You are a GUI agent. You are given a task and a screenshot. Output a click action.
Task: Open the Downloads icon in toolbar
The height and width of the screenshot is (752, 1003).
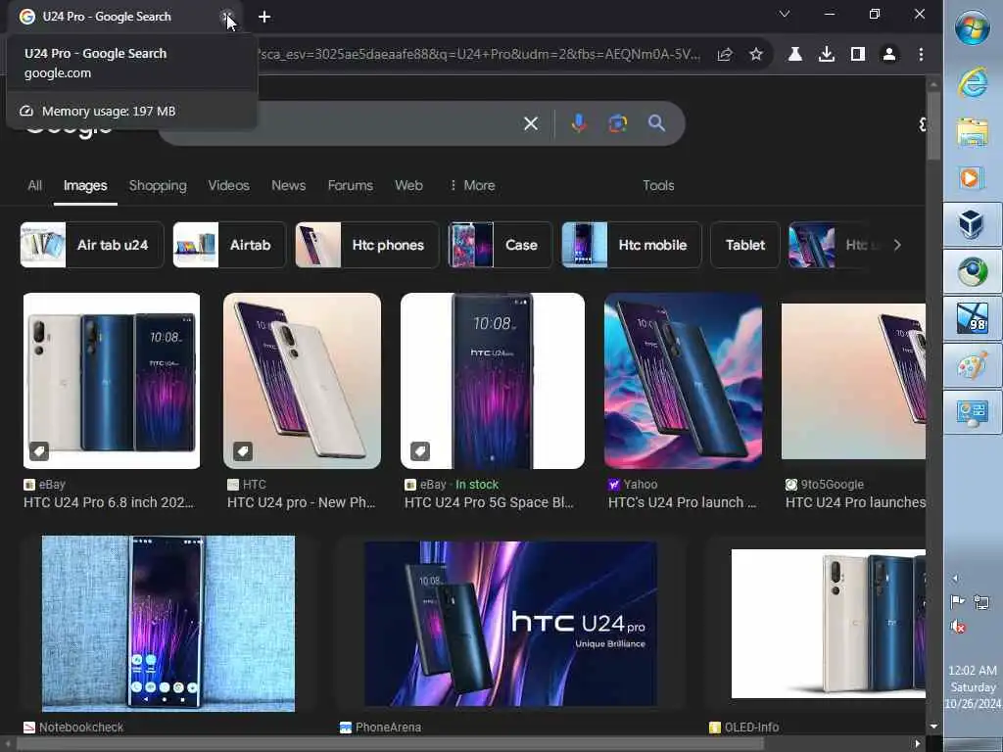(x=827, y=55)
